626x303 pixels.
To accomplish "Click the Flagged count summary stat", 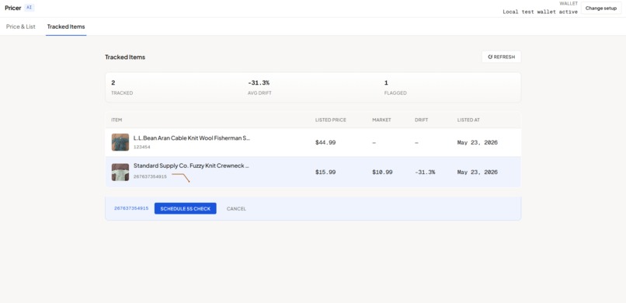I will (x=395, y=88).
